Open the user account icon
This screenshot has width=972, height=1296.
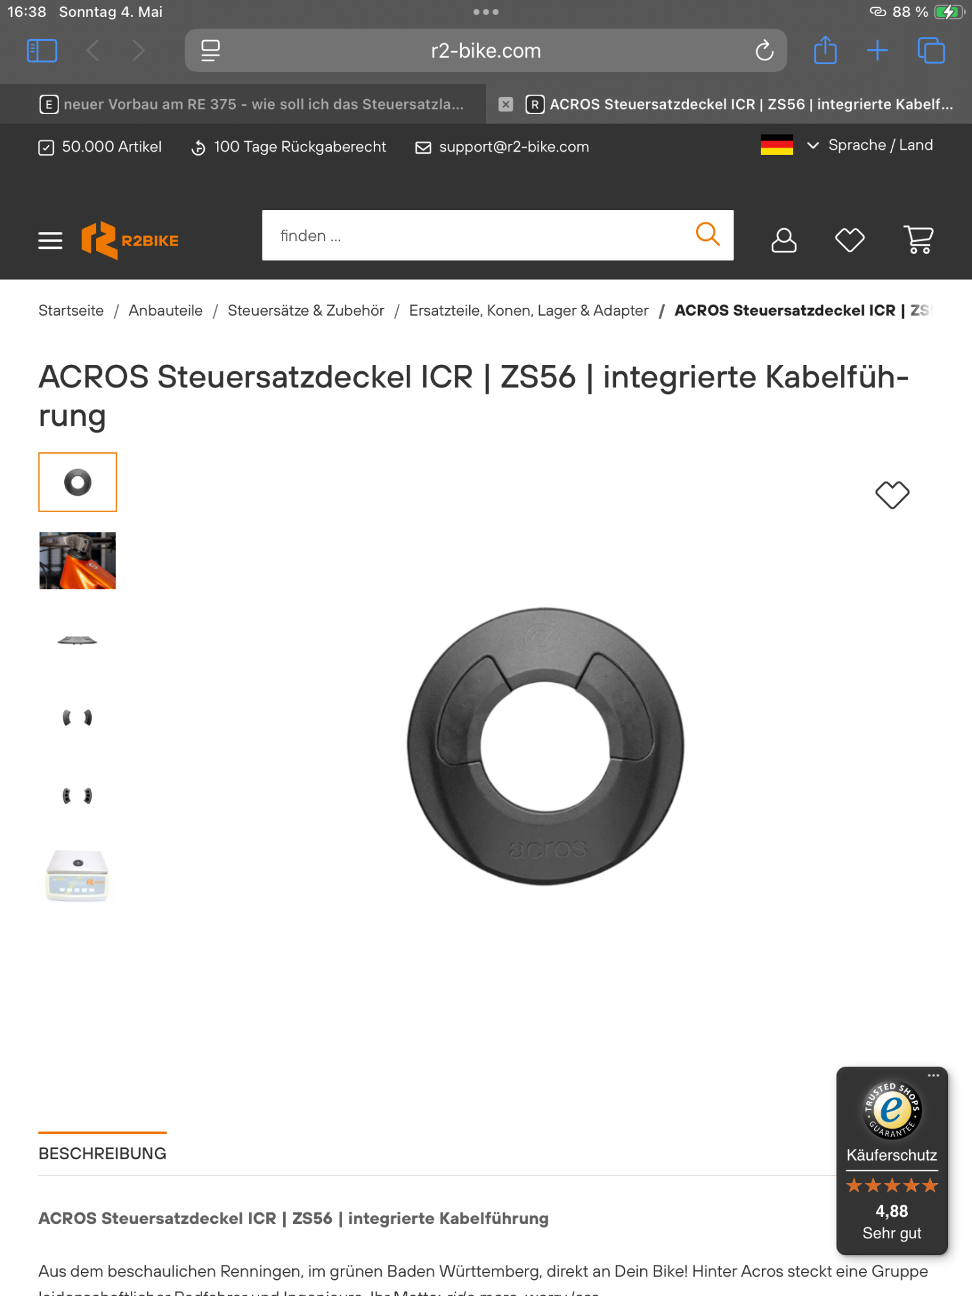[783, 240]
